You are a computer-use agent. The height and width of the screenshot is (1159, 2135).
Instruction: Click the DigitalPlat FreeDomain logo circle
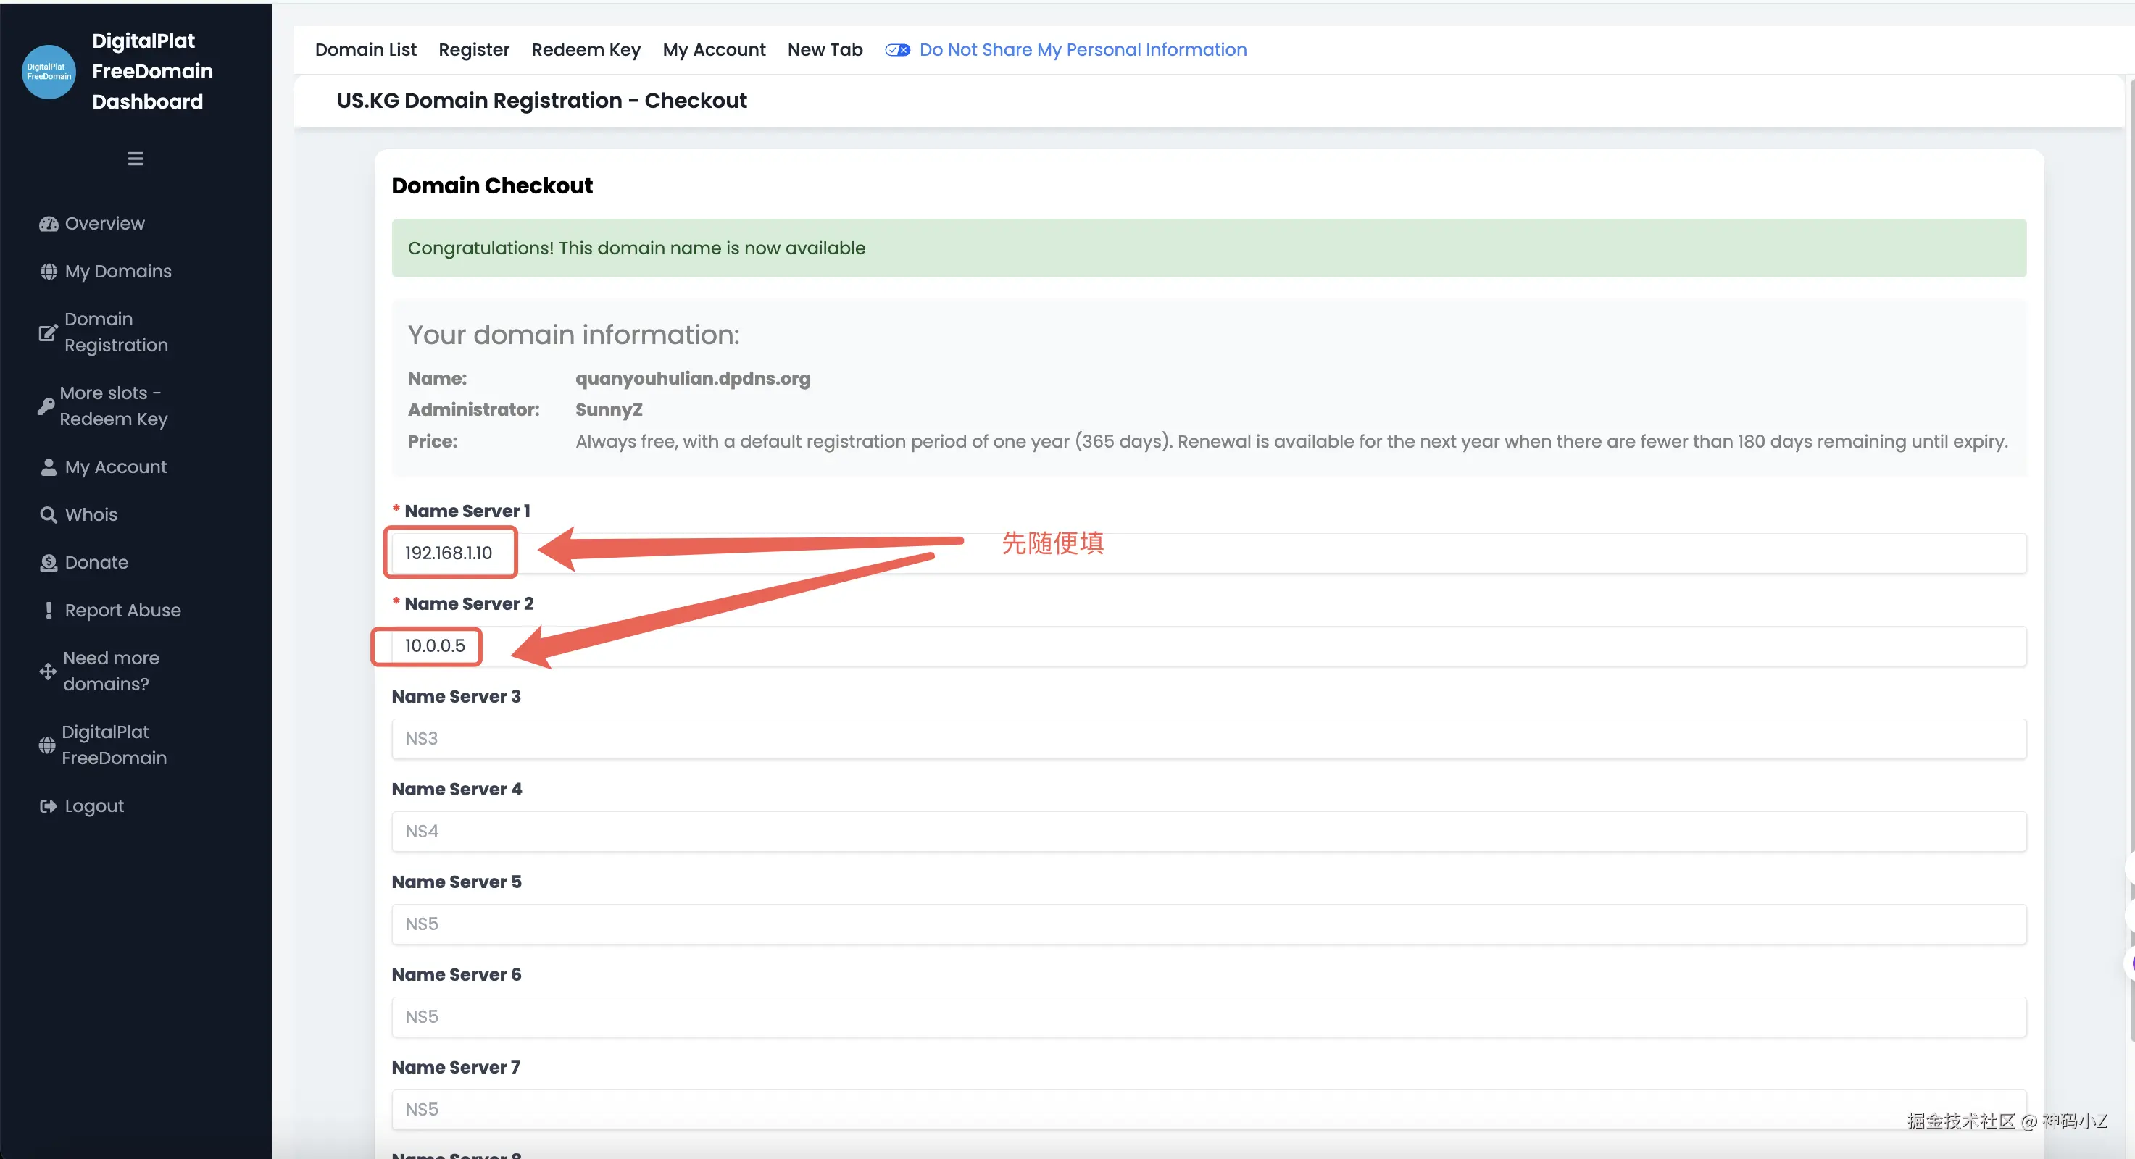[48, 72]
